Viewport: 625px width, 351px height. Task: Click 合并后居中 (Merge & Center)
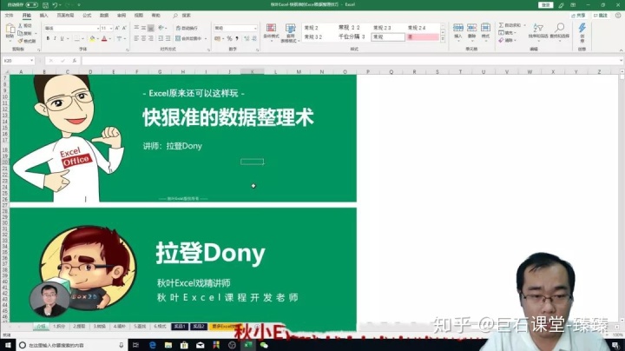tap(189, 39)
